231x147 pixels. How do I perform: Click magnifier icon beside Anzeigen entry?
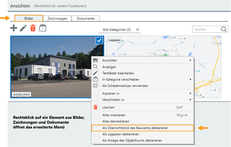(95, 67)
